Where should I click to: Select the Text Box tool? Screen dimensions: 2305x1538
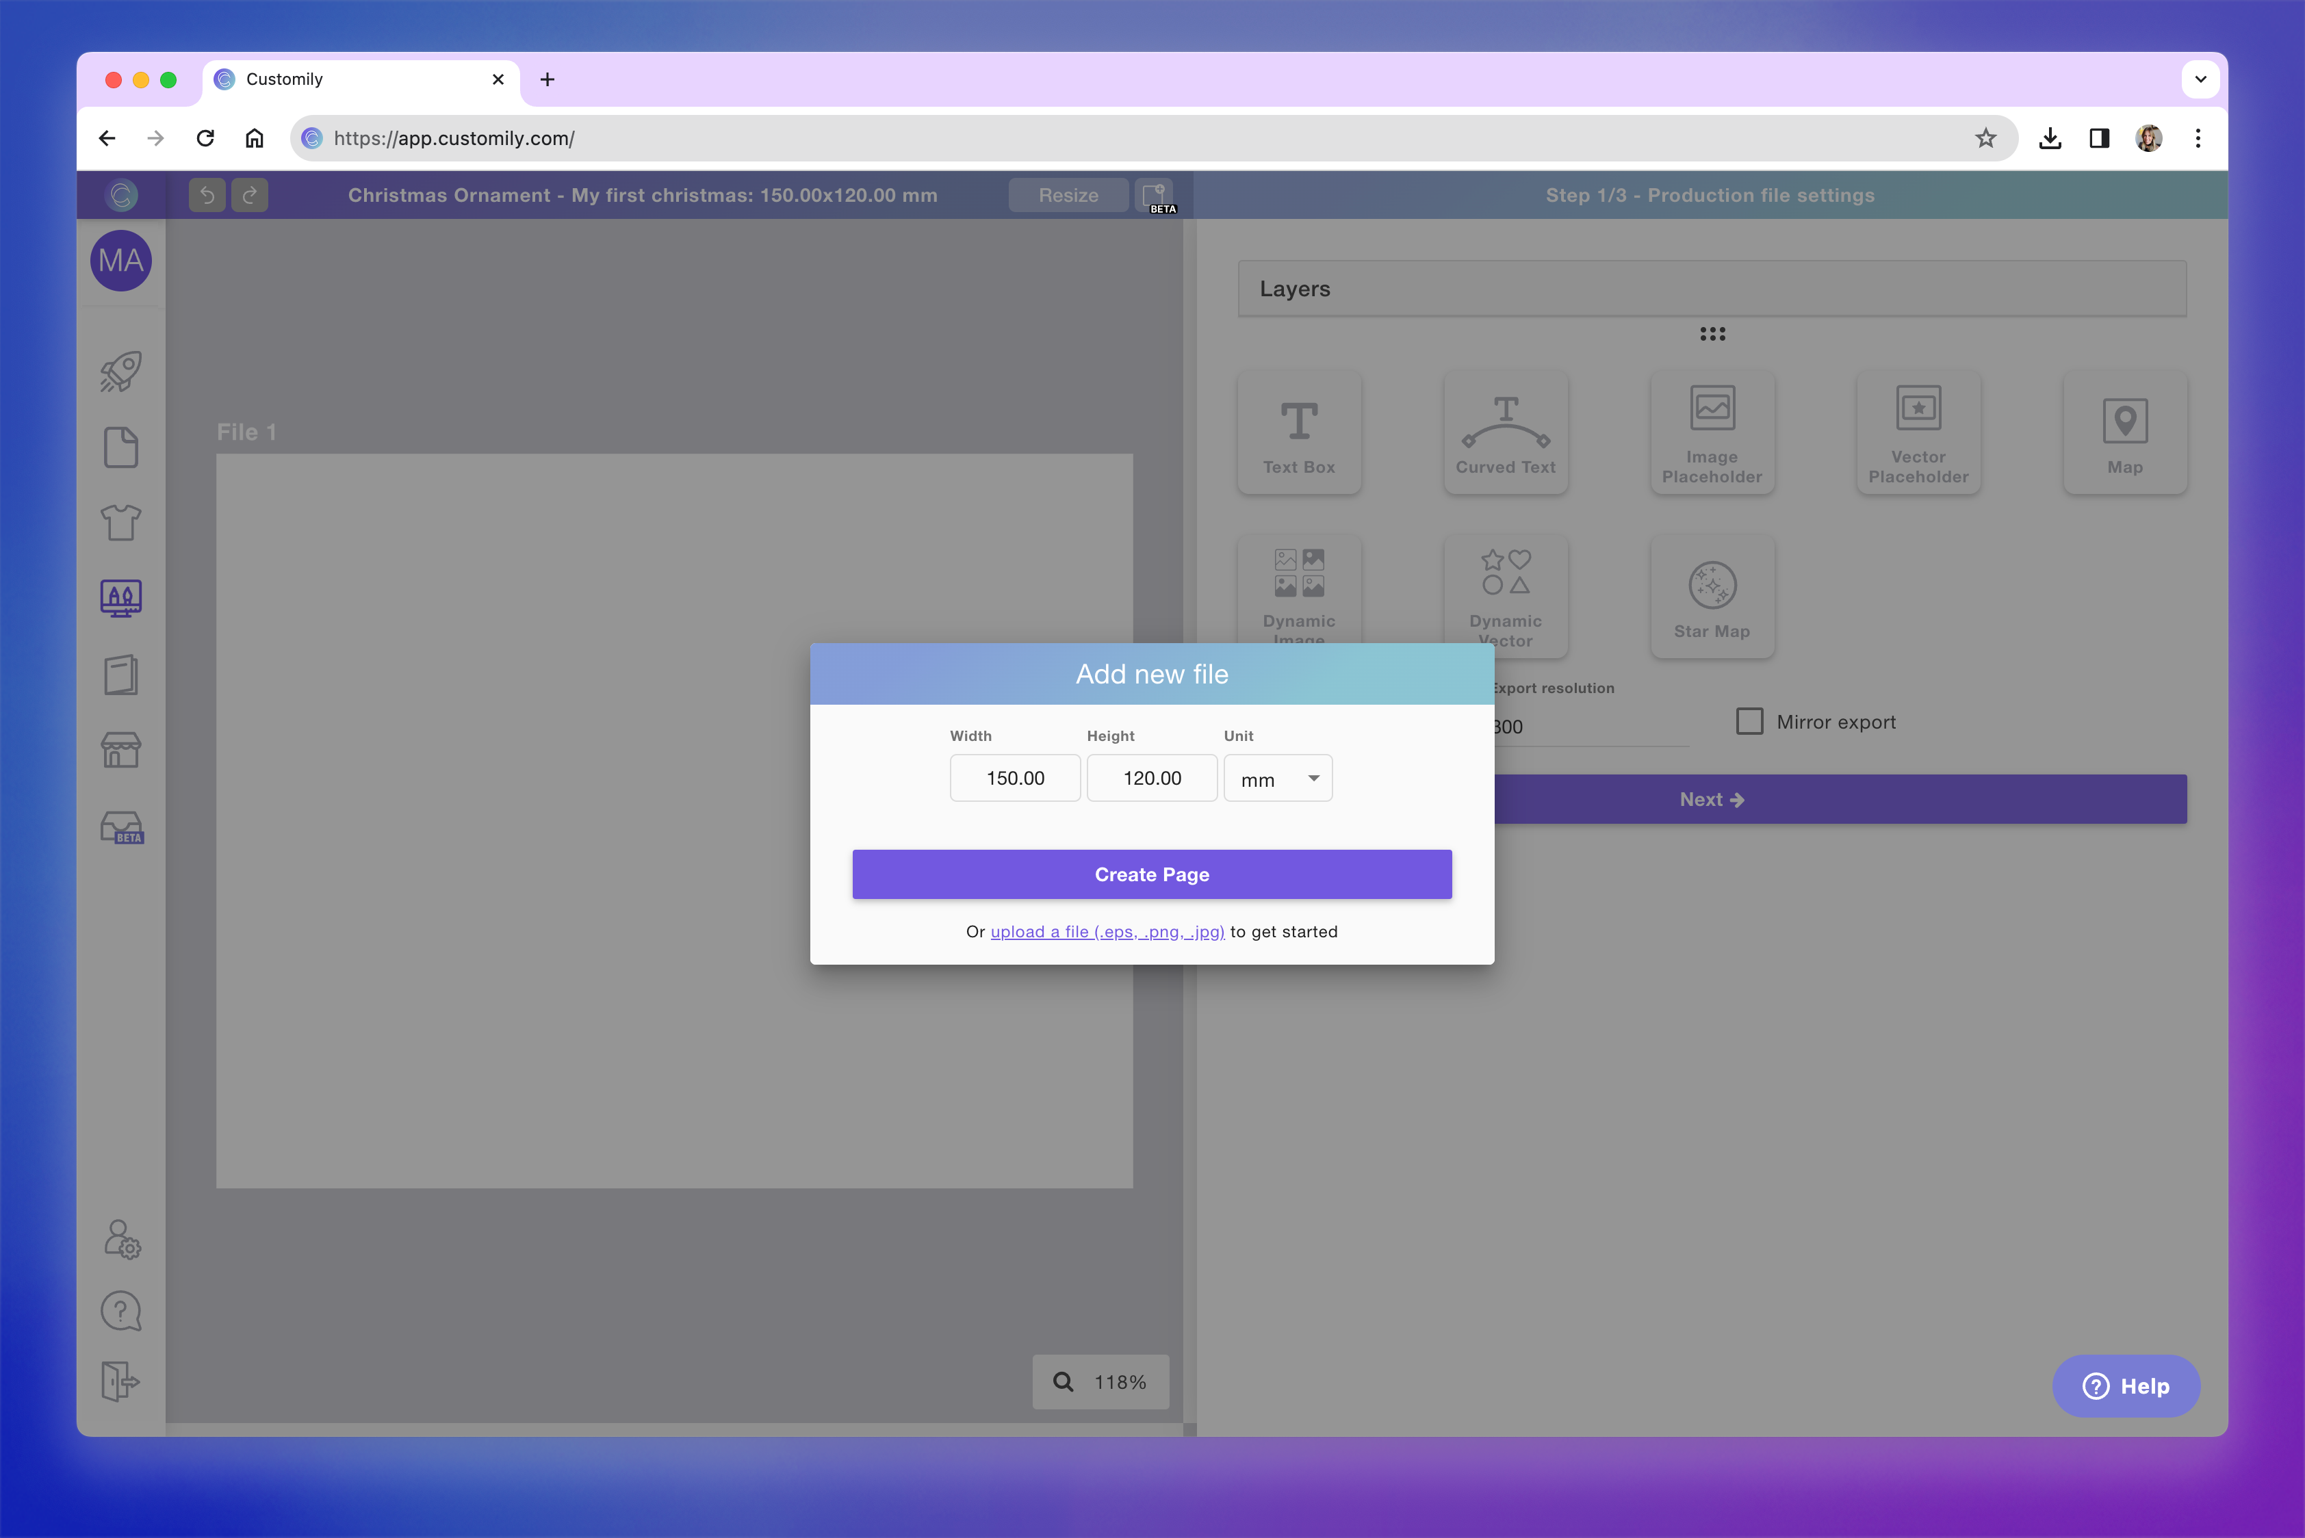pos(1299,432)
